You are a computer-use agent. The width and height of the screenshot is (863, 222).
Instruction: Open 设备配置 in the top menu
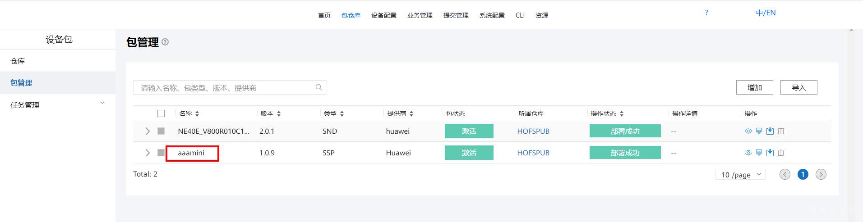click(x=383, y=15)
